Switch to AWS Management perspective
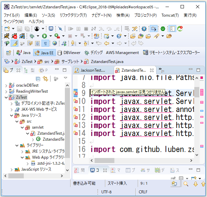207x197 pixels. click(x=122, y=53)
